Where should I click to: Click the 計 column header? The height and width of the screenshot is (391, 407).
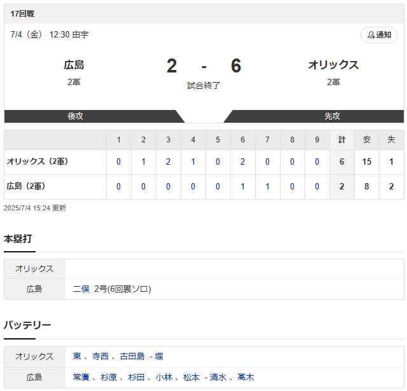click(342, 140)
